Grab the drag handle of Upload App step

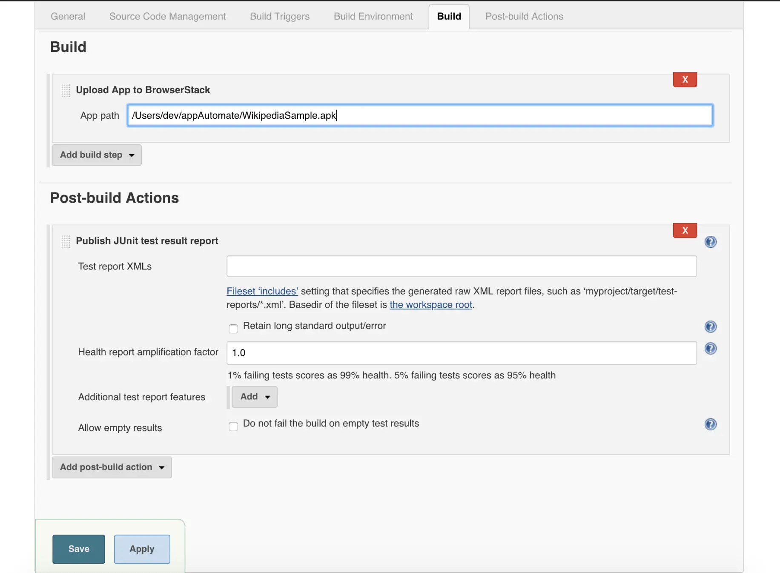66,90
